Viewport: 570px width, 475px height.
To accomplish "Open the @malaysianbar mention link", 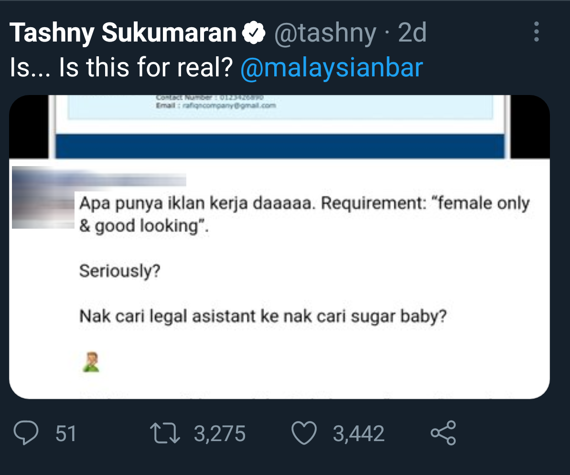I will [x=332, y=67].
